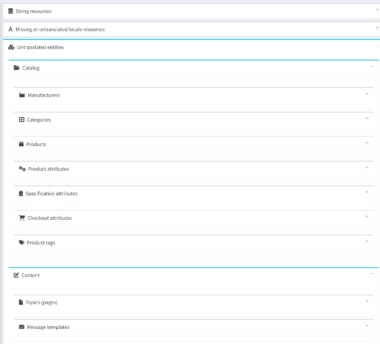
Task: Click the Products box icon
Action: coord(21,144)
